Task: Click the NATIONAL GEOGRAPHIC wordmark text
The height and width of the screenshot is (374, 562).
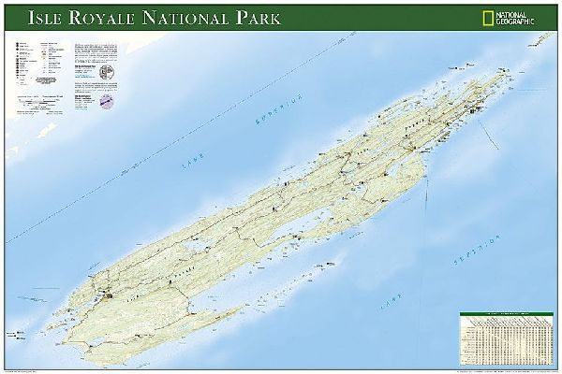Action: coord(514,19)
